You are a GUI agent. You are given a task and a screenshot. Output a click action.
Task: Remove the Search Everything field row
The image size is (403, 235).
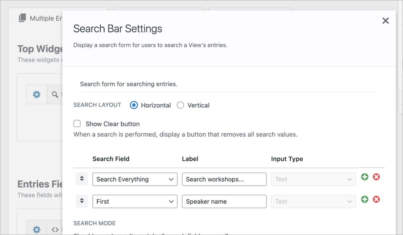[376, 177]
